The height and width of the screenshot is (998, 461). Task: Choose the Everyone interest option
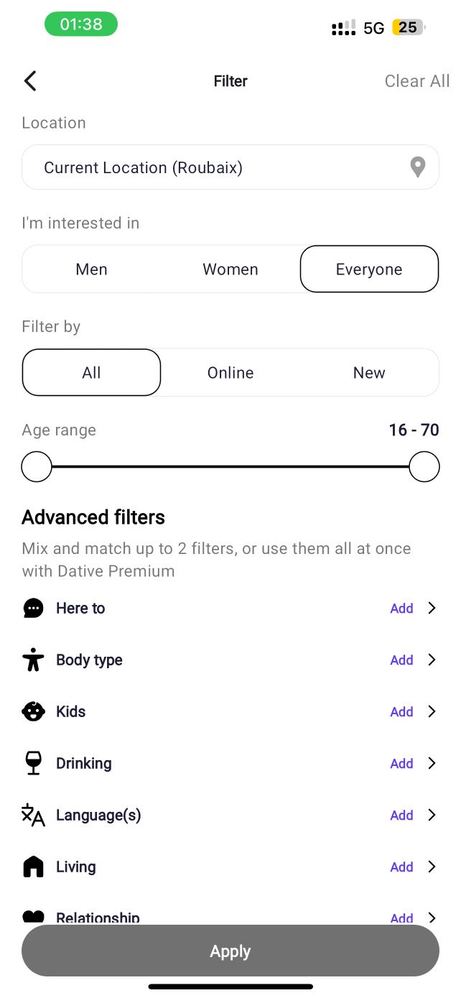[369, 269]
